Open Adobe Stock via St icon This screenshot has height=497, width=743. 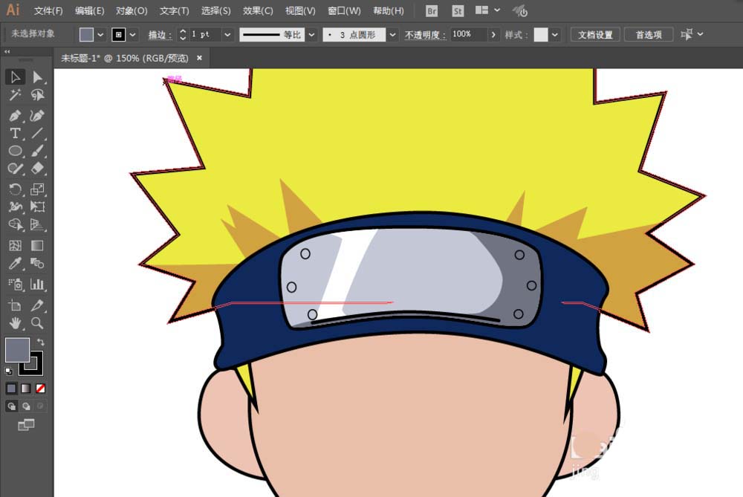pyautogui.click(x=457, y=10)
